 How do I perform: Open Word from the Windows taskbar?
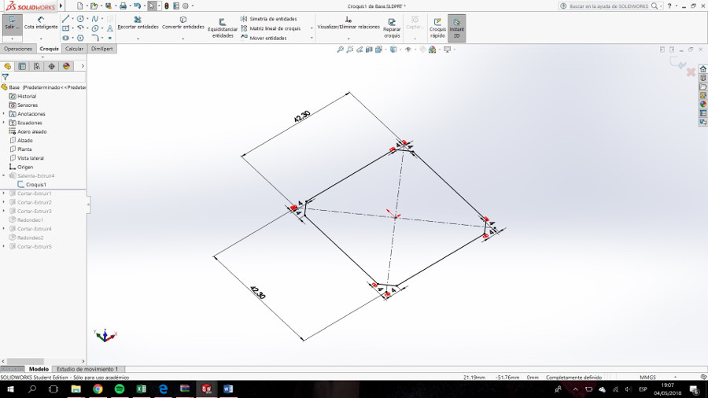coord(228,389)
